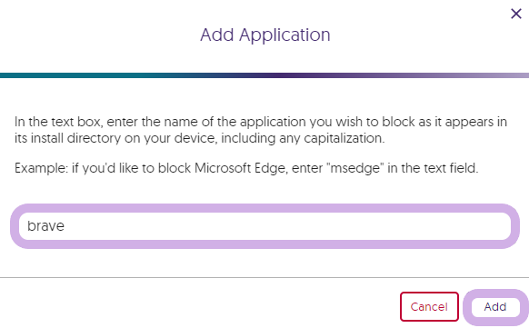Click the X icon at top right
The width and height of the screenshot is (529, 328).
[x=516, y=14]
